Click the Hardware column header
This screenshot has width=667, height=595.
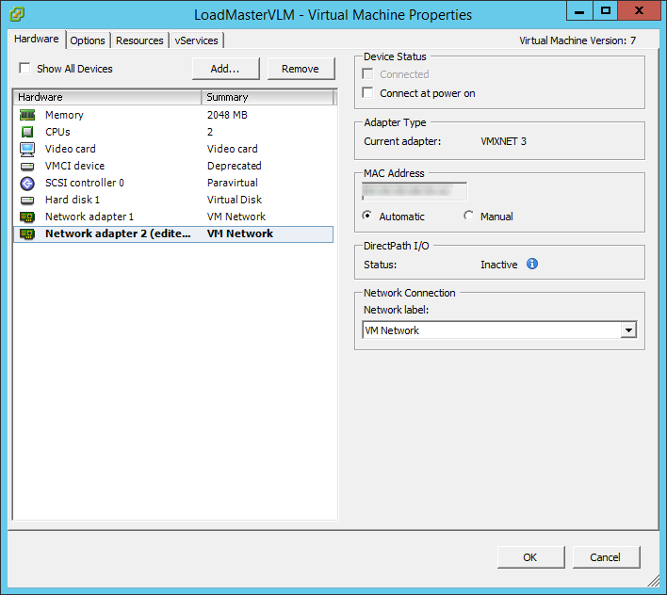[x=107, y=97]
